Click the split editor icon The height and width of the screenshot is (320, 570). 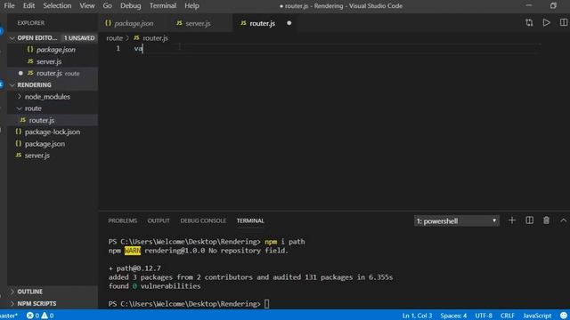tap(564, 23)
